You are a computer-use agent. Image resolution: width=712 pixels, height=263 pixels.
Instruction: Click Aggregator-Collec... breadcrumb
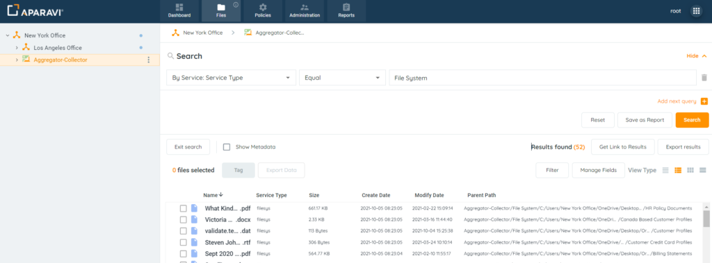click(x=280, y=33)
